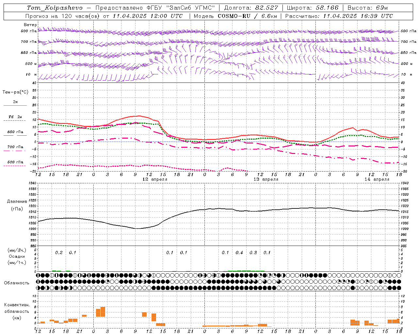Screen dimensions: 418x334
Task: Click the "2м" air temperature legend entry
Action: point(15,102)
